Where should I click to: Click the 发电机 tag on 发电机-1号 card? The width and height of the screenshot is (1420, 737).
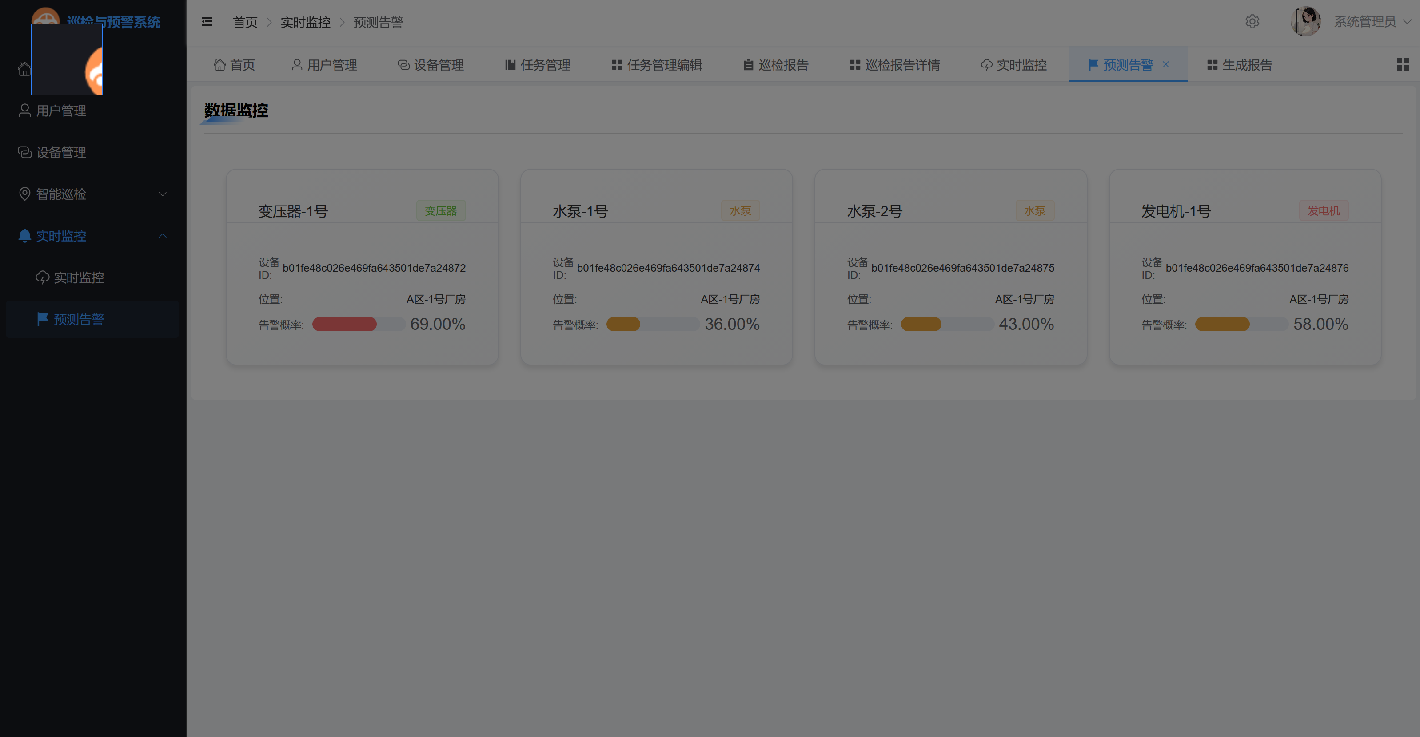(1323, 210)
